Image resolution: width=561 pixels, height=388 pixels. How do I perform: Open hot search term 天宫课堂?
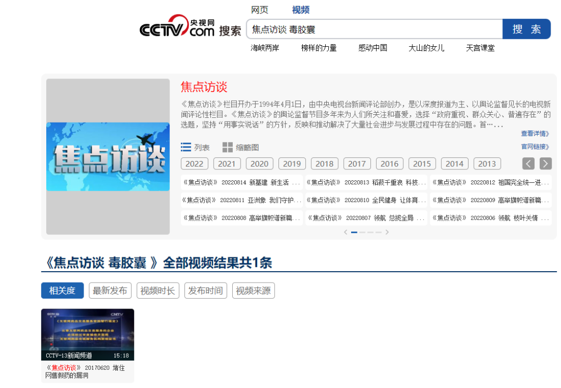click(x=480, y=48)
